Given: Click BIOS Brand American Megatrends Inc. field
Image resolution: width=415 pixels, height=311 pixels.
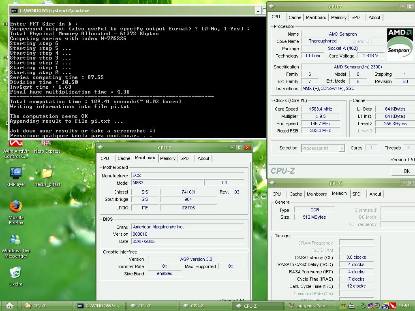Looking at the screenshot, I should pyautogui.click(x=187, y=227).
